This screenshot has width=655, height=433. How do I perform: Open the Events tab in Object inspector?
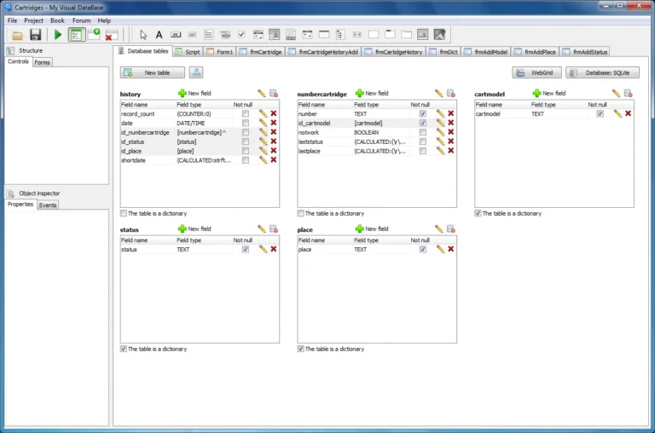pyautogui.click(x=48, y=205)
